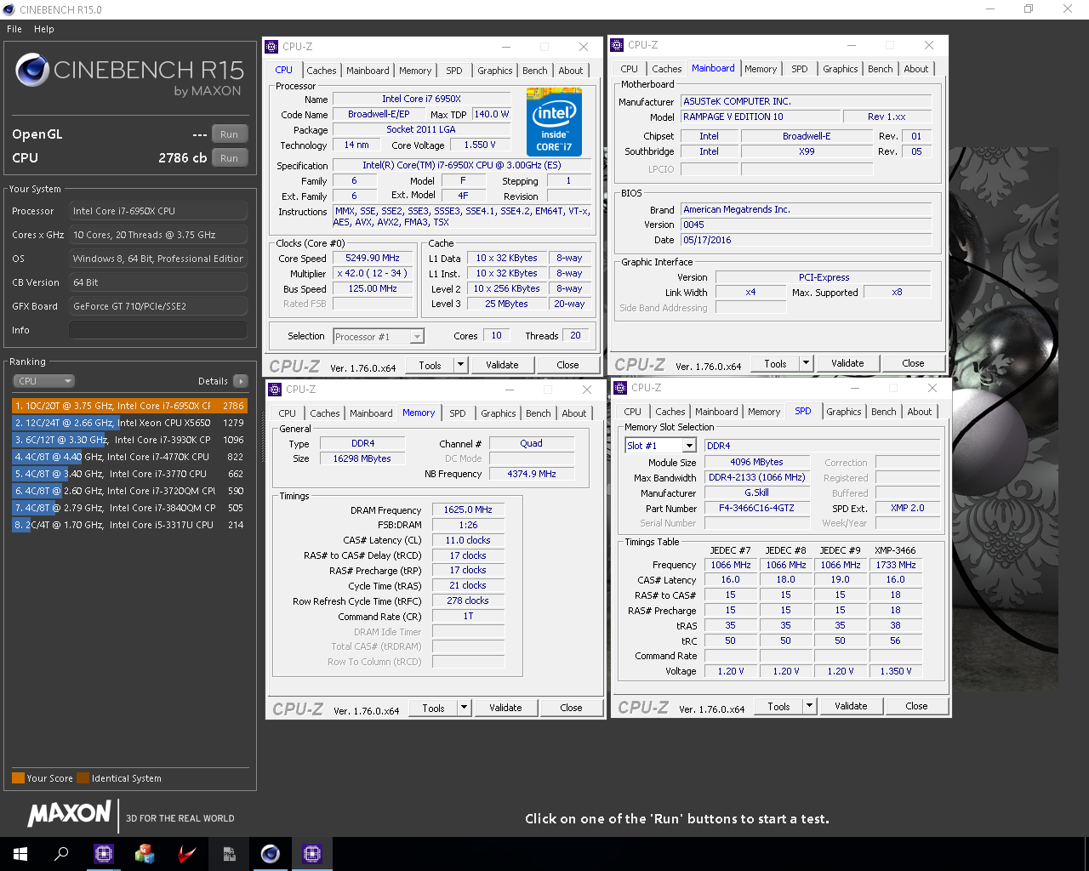Run the CPU benchmark
The width and height of the screenshot is (1089, 871).
click(x=230, y=158)
